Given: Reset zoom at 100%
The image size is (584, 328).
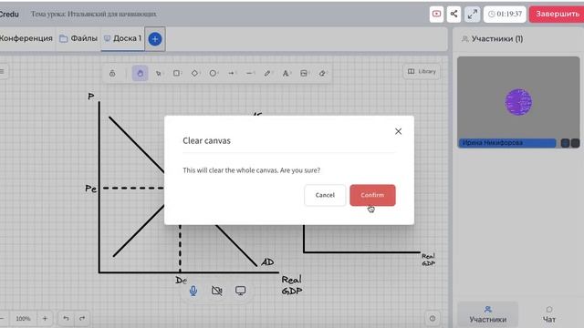Looking at the screenshot, I should (23, 318).
